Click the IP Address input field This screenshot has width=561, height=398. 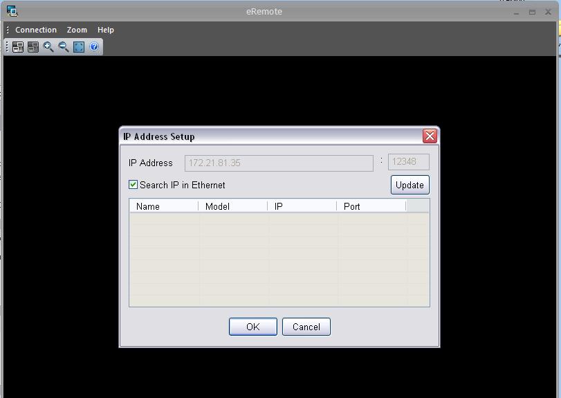279,163
